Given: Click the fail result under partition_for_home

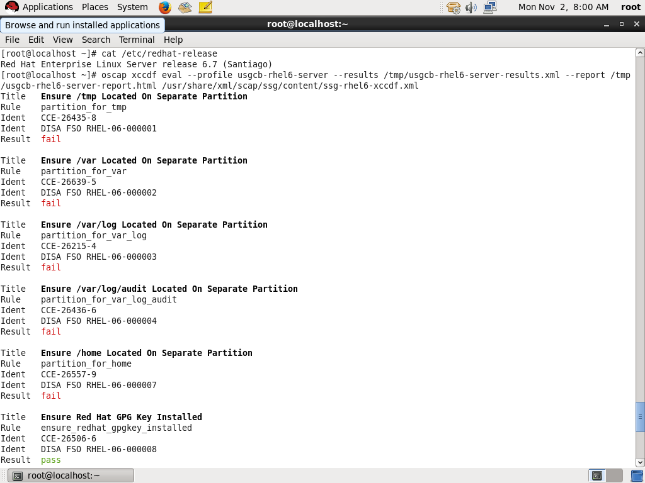Looking at the screenshot, I should point(50,396).
